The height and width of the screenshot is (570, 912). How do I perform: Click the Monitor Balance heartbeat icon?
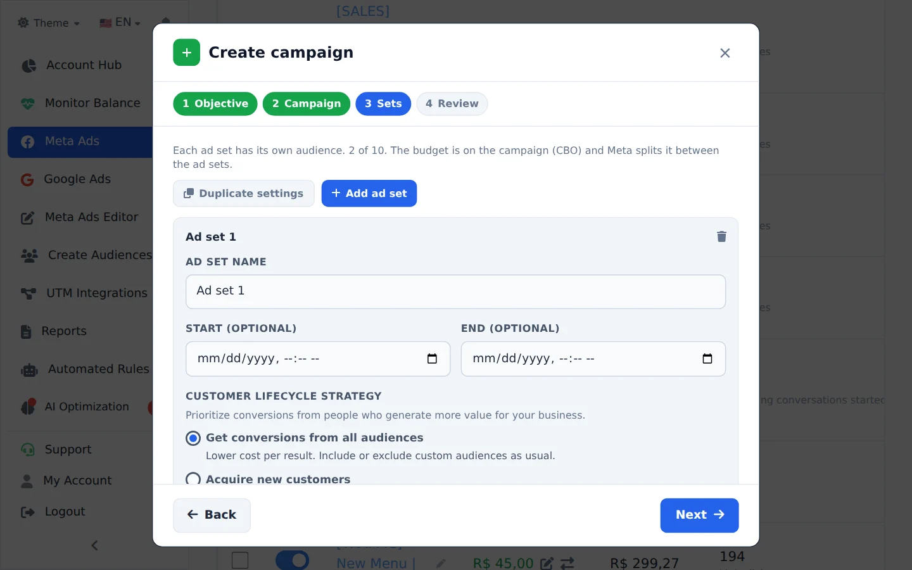coord(28,103)
